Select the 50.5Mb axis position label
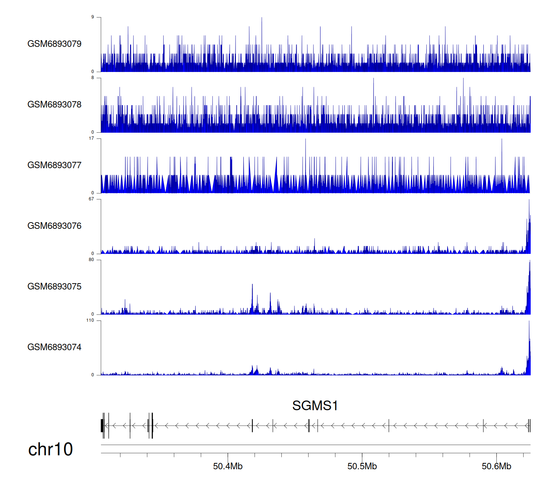559x492 pixels. (362, 466)
